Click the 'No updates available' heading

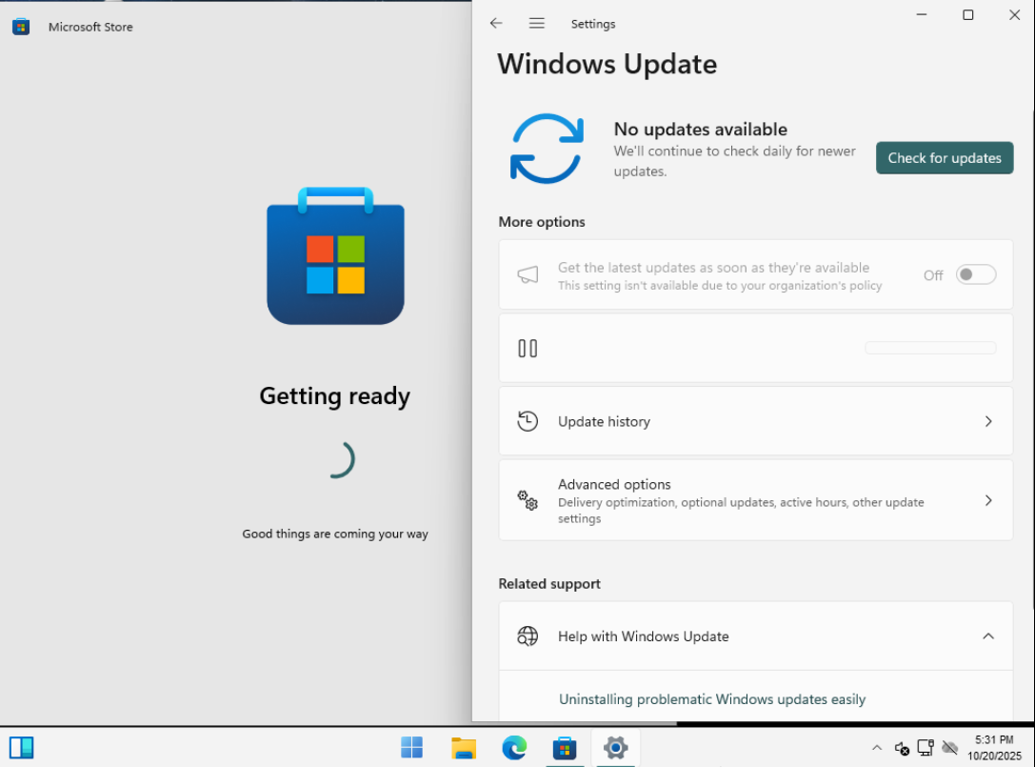701,129
